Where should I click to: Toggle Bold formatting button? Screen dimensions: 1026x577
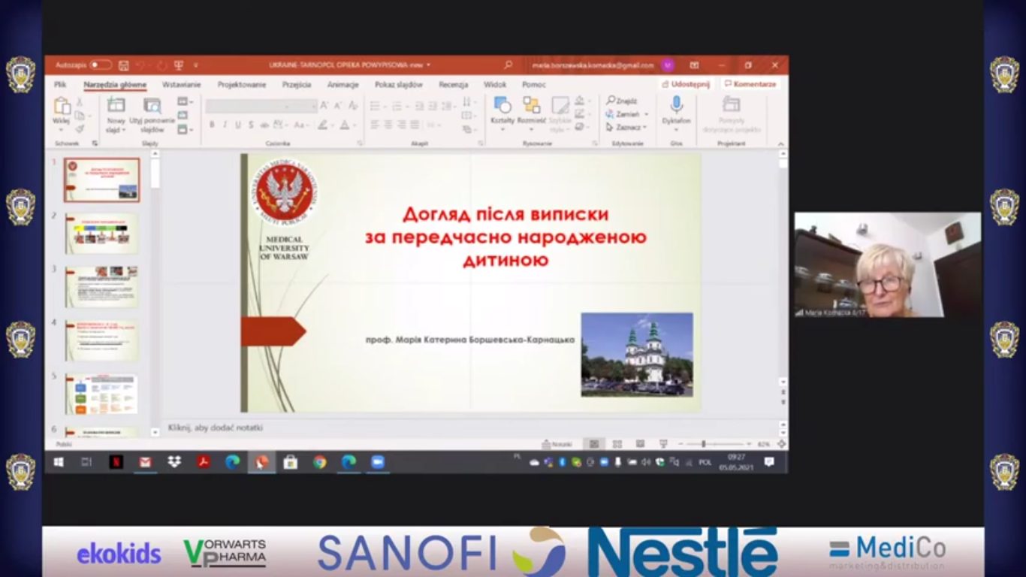(x=212, y=125)
